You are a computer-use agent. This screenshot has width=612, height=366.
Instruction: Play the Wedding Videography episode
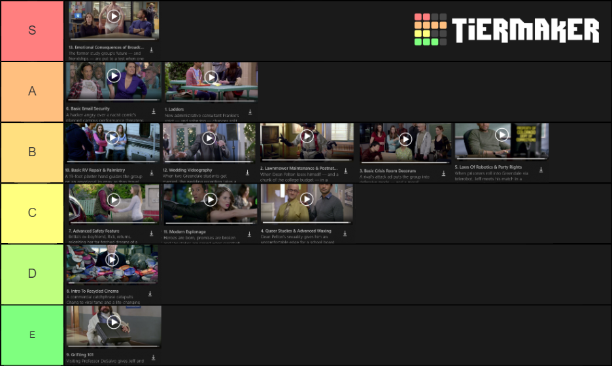pyautogui.click(x=209, y=138)
